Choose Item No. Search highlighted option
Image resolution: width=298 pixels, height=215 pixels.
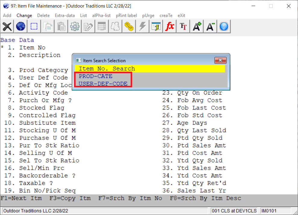(x=107, y=69)
